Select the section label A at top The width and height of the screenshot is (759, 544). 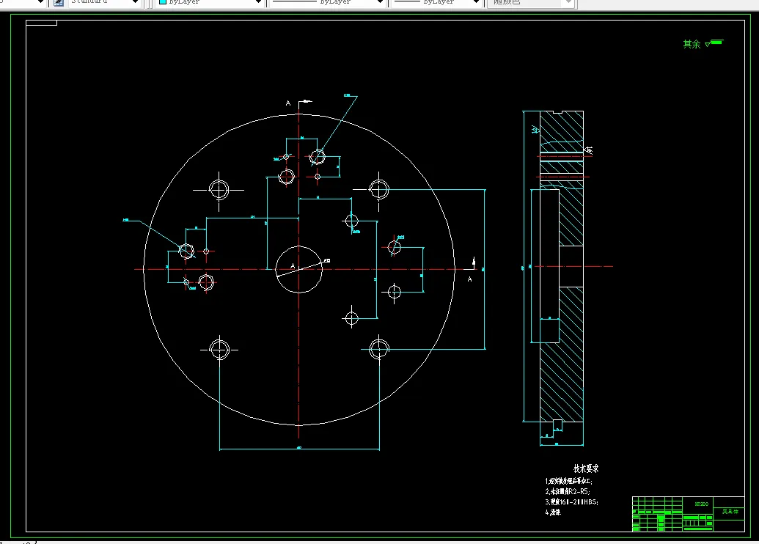[x=288, y=103]
